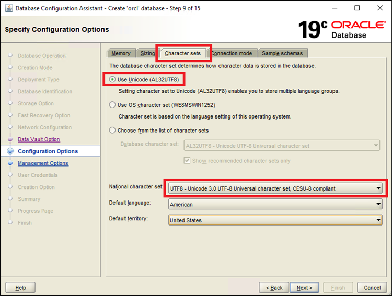Image resolution: width=392 pixels, height=296 pixels.
Task: Click the Finish step label in sidebar
Action: pyautogui.click(x=25, y=223)
